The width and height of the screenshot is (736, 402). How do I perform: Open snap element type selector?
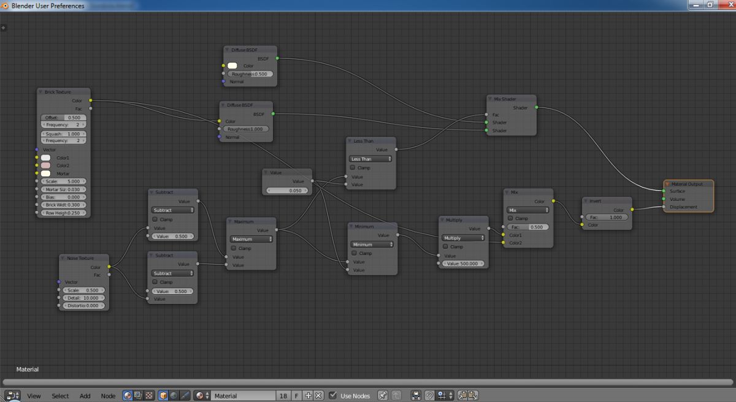tap(444, 396)
